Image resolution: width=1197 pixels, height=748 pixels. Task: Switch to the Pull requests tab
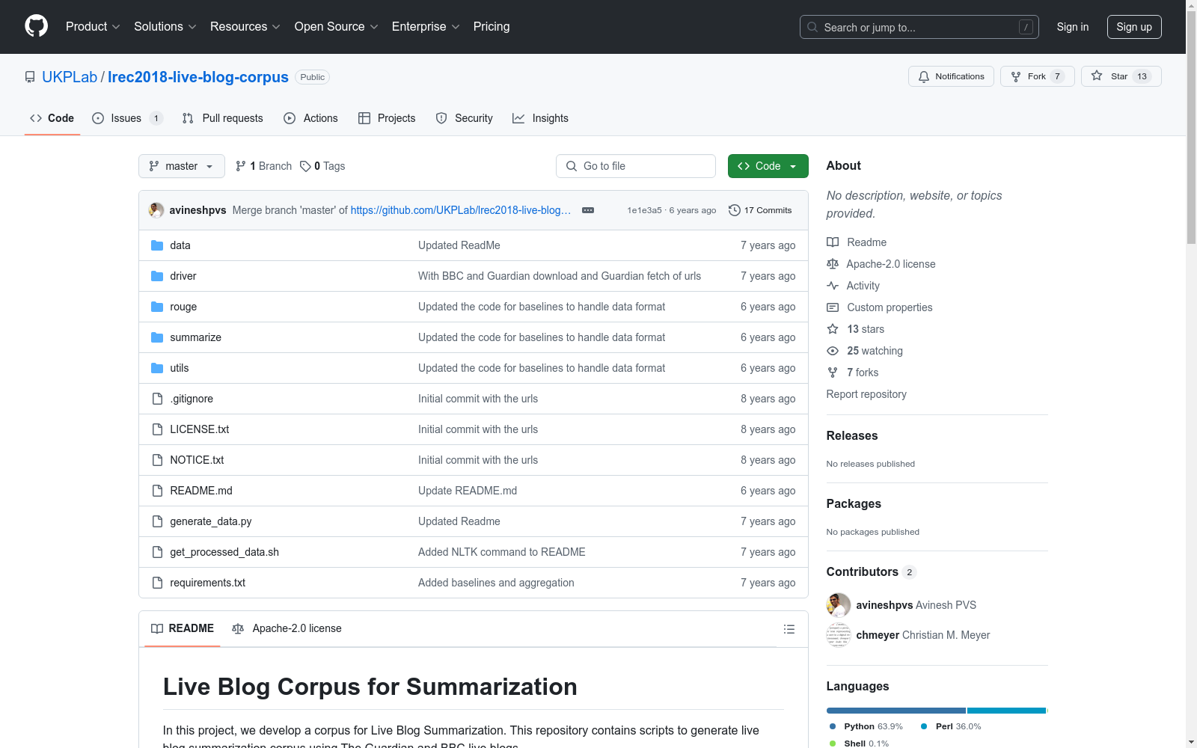click(x=223, y=118)
